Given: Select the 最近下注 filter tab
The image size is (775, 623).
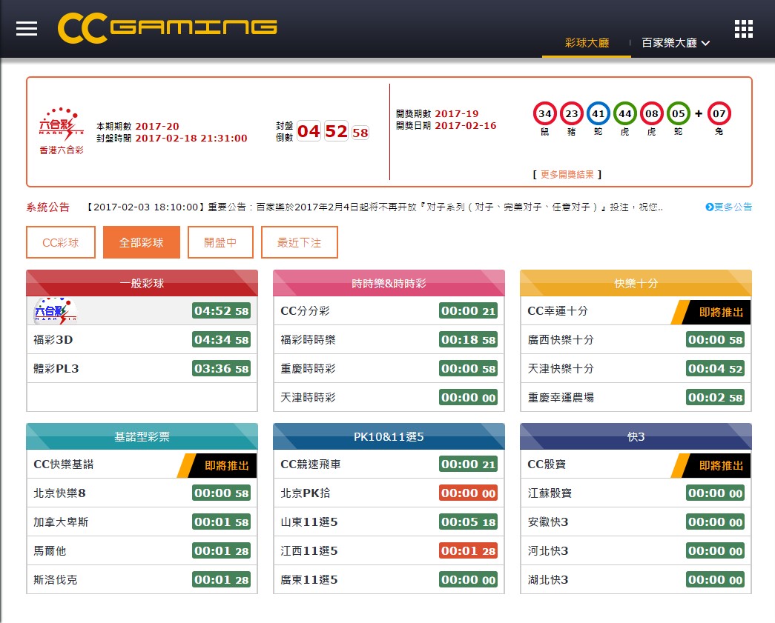Looking at the screenshot, I should click(300, 242).
